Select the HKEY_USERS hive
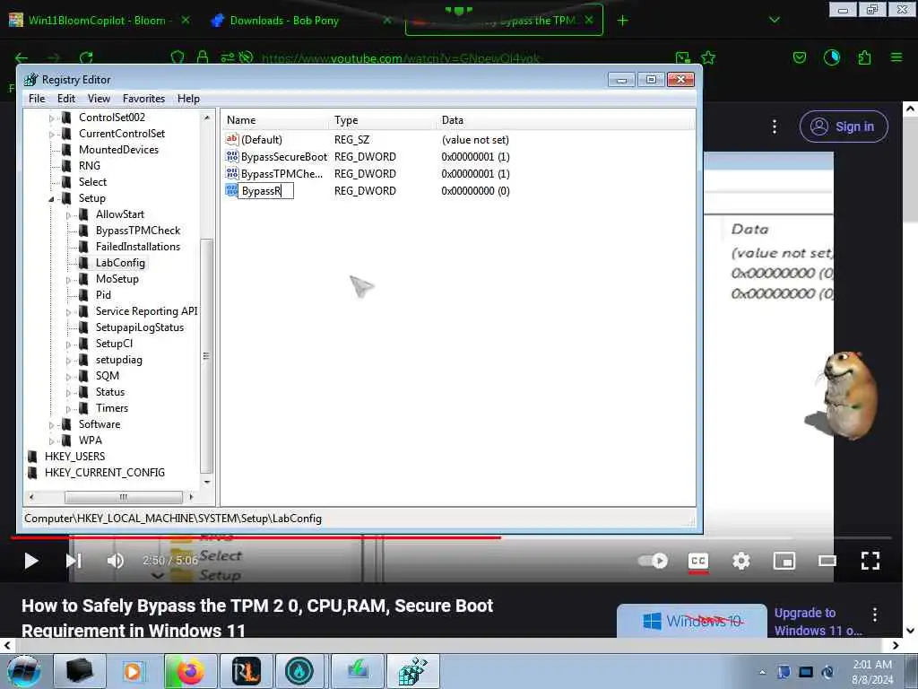Screen dimensions: 918x689 74,457
